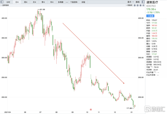Open the 前复权 adjustment dropdown
Image resolution: width=167 pixels, height=114 pixels.
tap(129, 5)
